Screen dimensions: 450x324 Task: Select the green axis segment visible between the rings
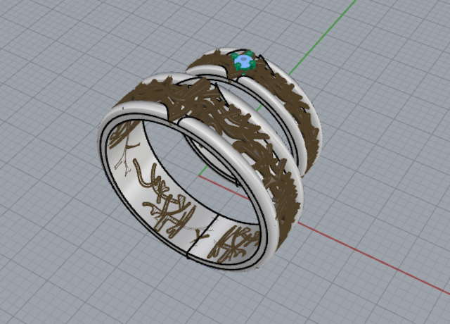tap(259, 108)
